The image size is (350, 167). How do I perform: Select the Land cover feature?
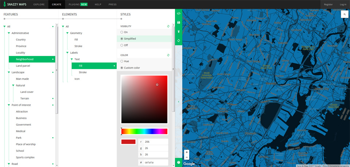point(27,92)
